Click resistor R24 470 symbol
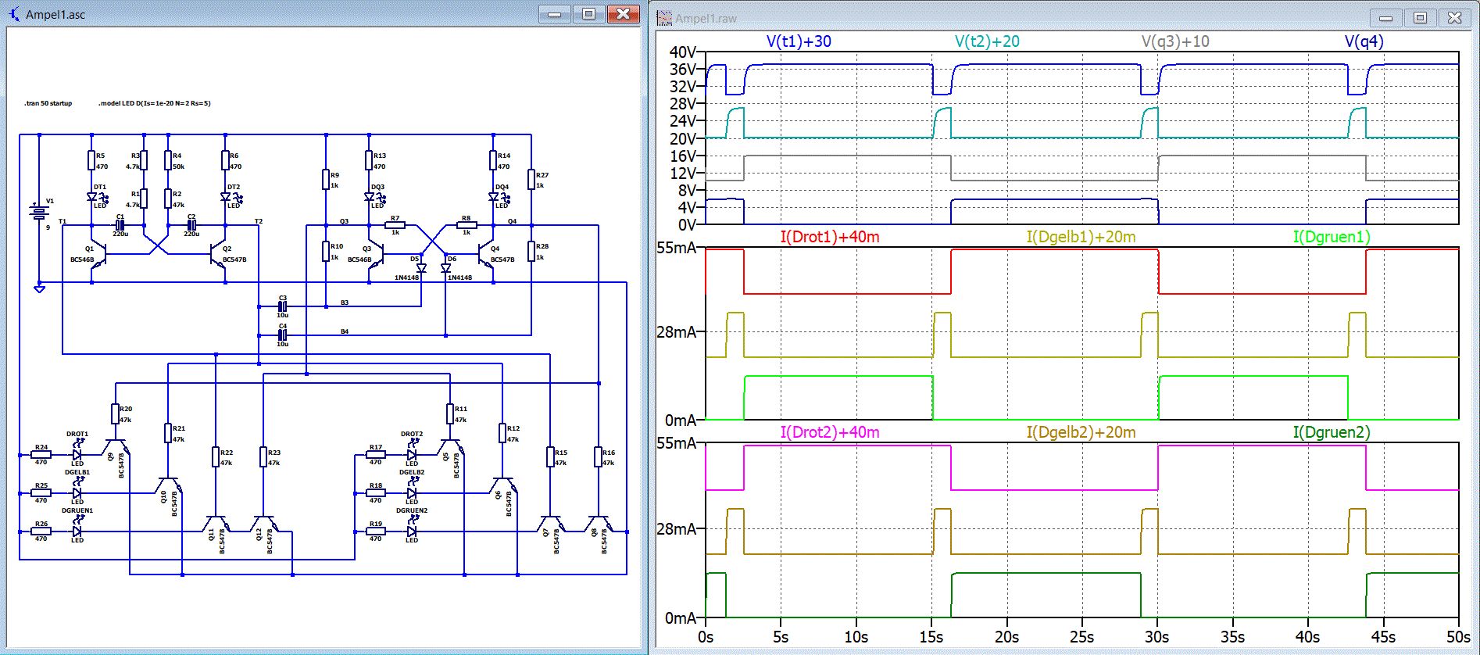1480x655 pixels. 41,454
